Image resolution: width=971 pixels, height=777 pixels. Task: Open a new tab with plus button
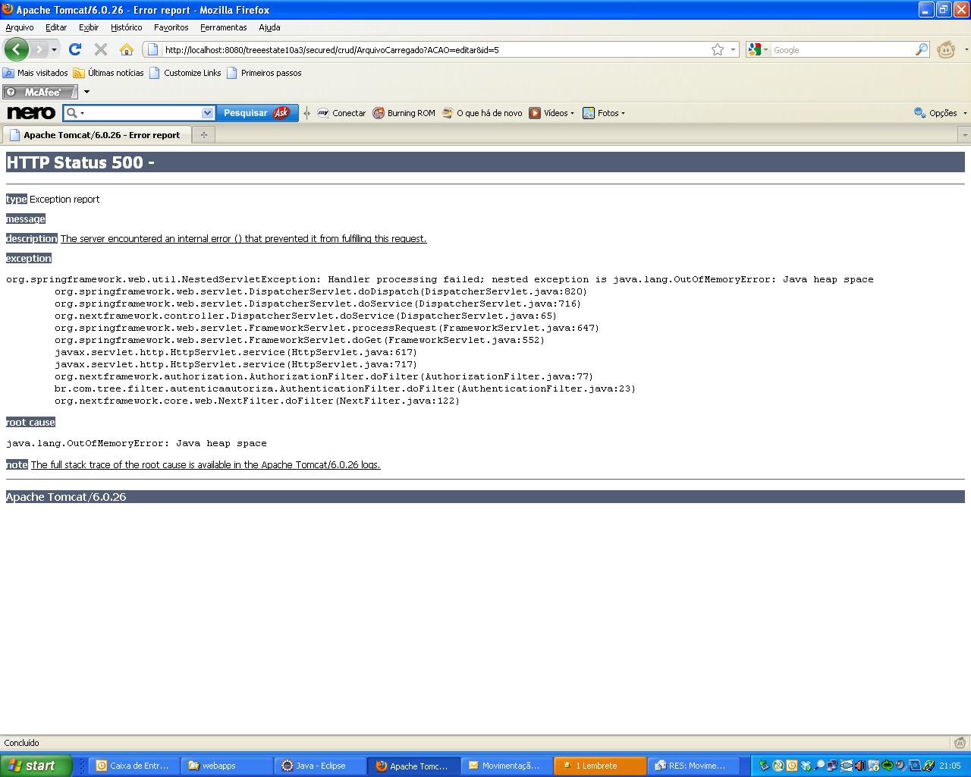[203, 135]
